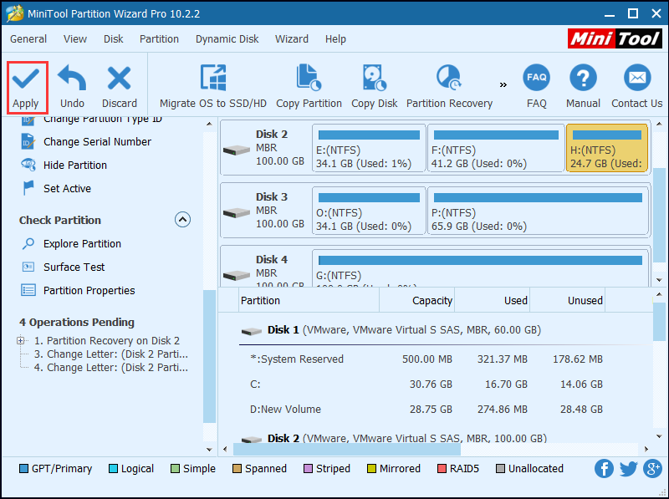Select pending operation 4 Change Letter
Viewport: 669px width, 499px height.
coord(111,368)
